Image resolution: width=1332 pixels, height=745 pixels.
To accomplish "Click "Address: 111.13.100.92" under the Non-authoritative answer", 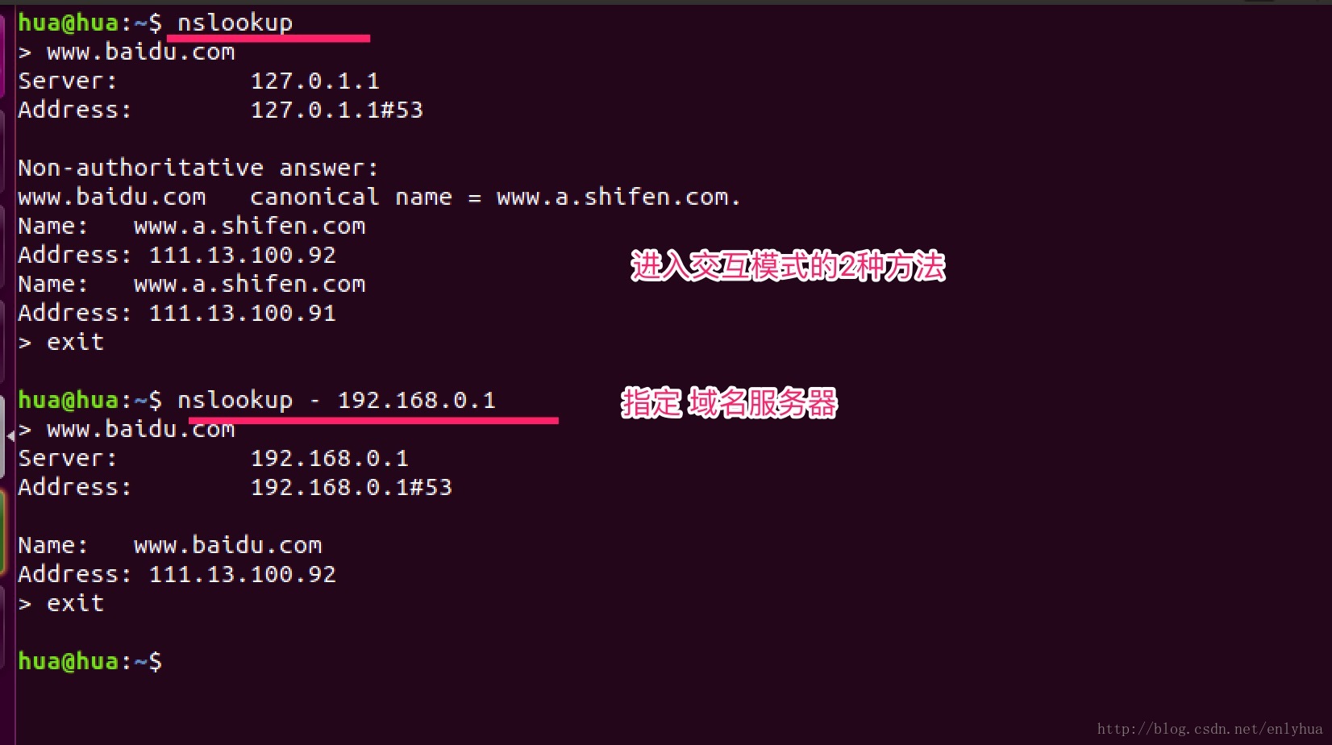I will pyautogui.click(x=177, y=255).
